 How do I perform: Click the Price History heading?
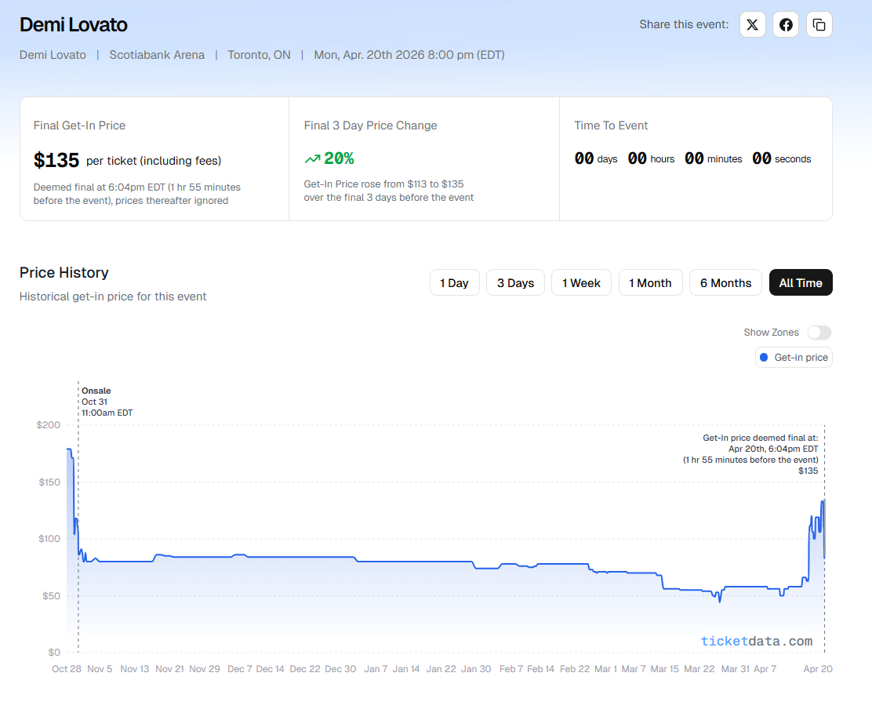click(x=64, y=273)
